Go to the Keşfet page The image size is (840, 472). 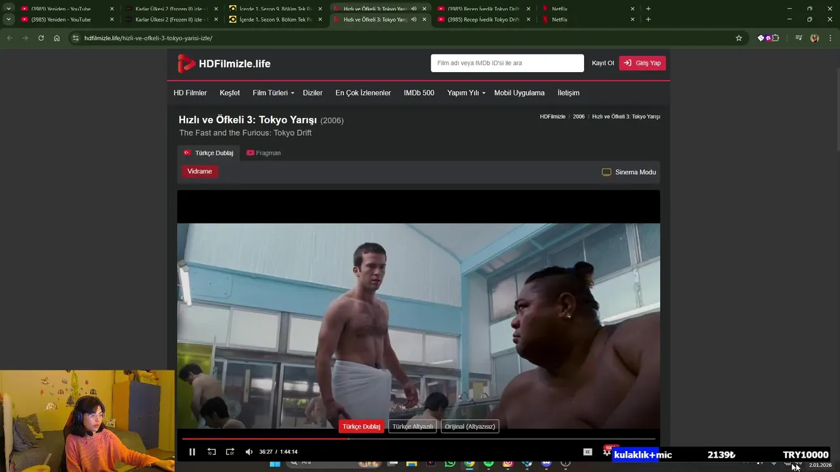(x=230, y=93)
